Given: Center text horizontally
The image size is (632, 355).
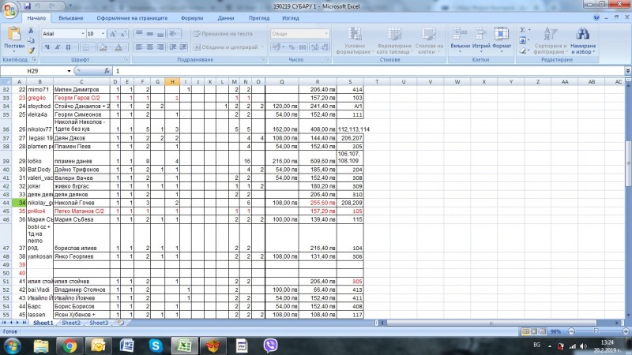Looking at the screenshot, I should (x=149, y=47).
